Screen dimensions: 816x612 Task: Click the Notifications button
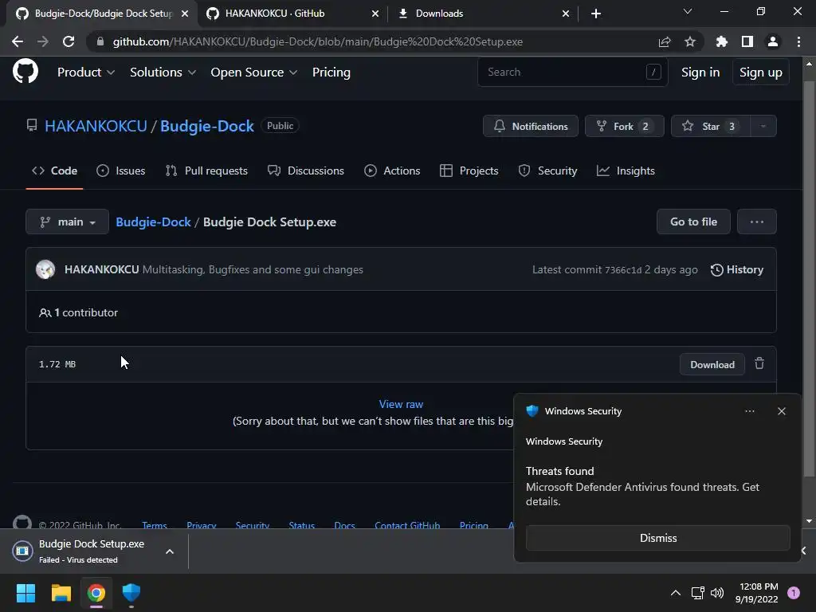(x=530, y=126)
